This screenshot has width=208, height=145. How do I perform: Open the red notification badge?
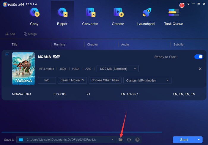point(182,5)
